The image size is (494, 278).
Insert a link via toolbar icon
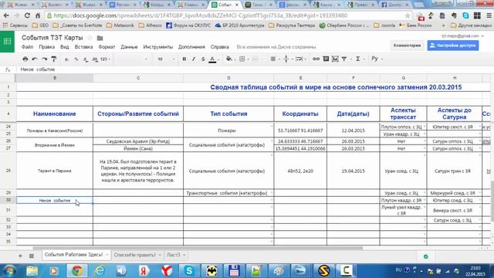[x=316, y=59]
